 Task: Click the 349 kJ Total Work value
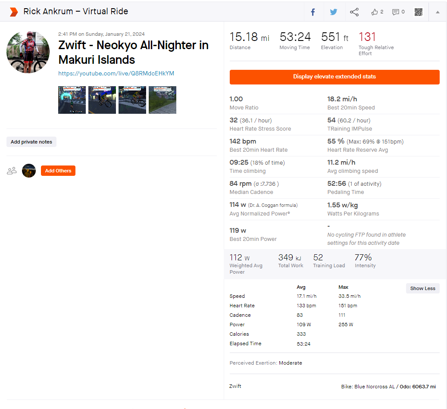(290, 258)
